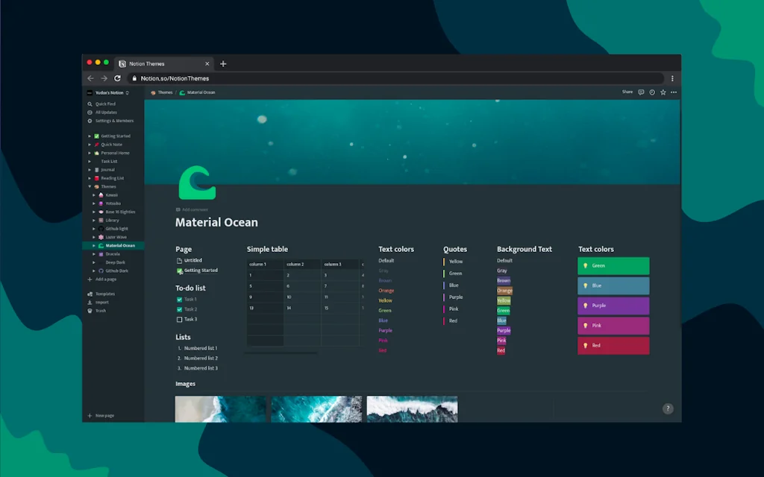Click the Lazer Wave flower icon

[101, 237]
